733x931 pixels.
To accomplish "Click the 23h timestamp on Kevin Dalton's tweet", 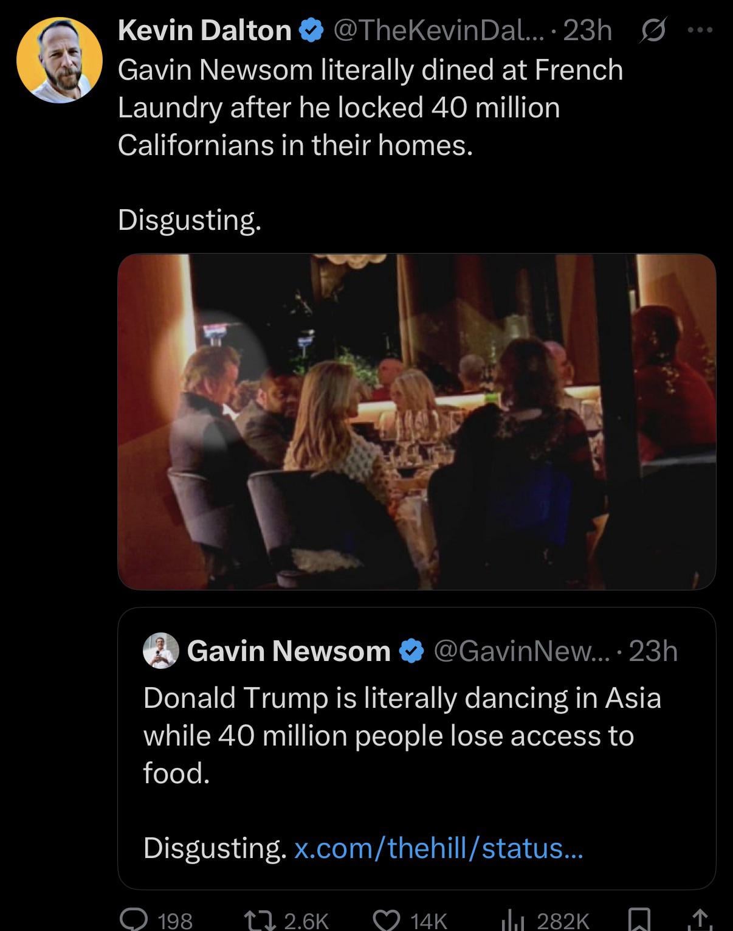I will pos(587,30).
